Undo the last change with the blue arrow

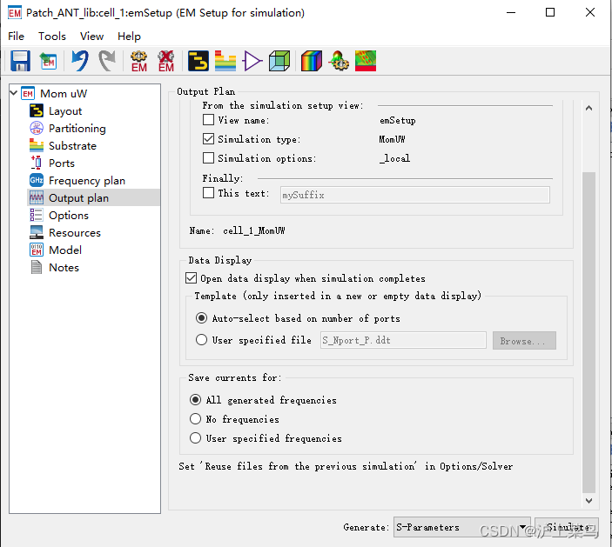80,61
